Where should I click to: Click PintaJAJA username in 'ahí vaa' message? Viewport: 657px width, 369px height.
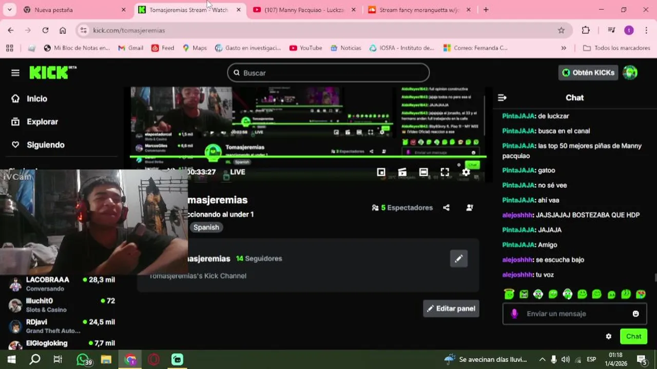point(518,200)
